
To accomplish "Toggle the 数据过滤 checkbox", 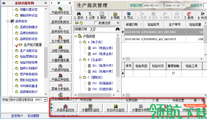I will click(x=96, y=23).
